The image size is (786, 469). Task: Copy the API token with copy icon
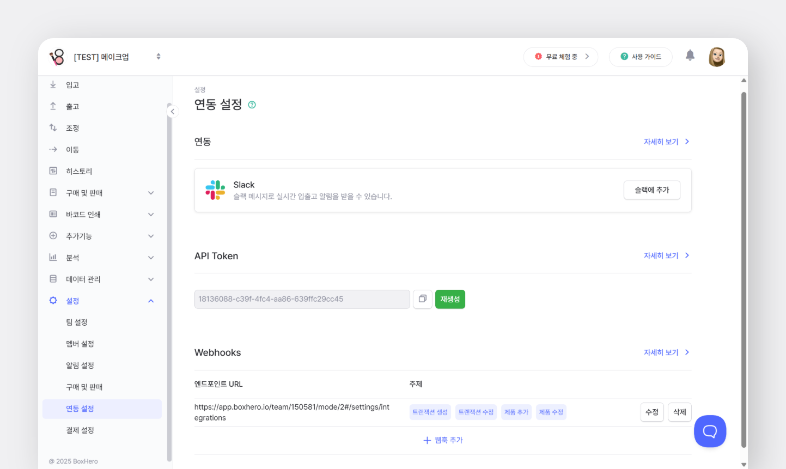[x=422, y=299]
